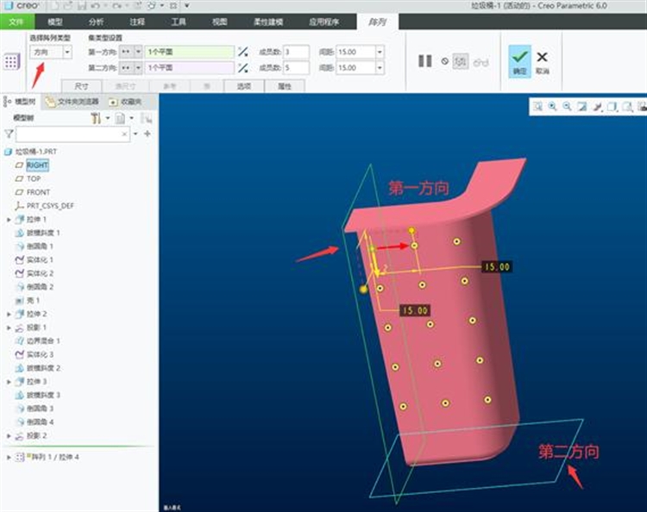Open first direction spacing dropdown arrow
Viewport: 647px width, 512px height.
point(380,52)
